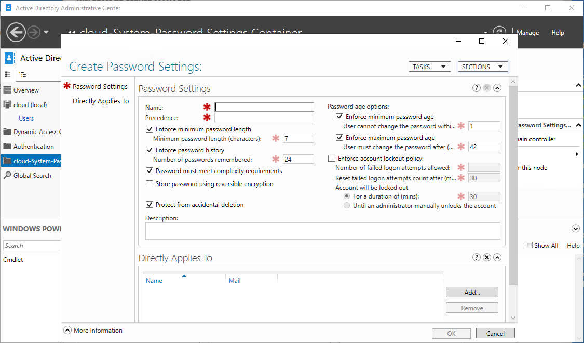The height and width of the screenshot is (343, 584).
Task: Open the Manage menu
Action: click(x=527, y=33)
